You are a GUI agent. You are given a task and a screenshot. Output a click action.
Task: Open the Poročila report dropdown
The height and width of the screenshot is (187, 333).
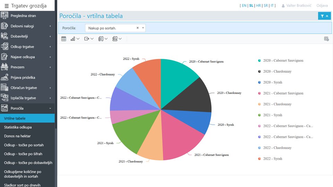(115, 28)
